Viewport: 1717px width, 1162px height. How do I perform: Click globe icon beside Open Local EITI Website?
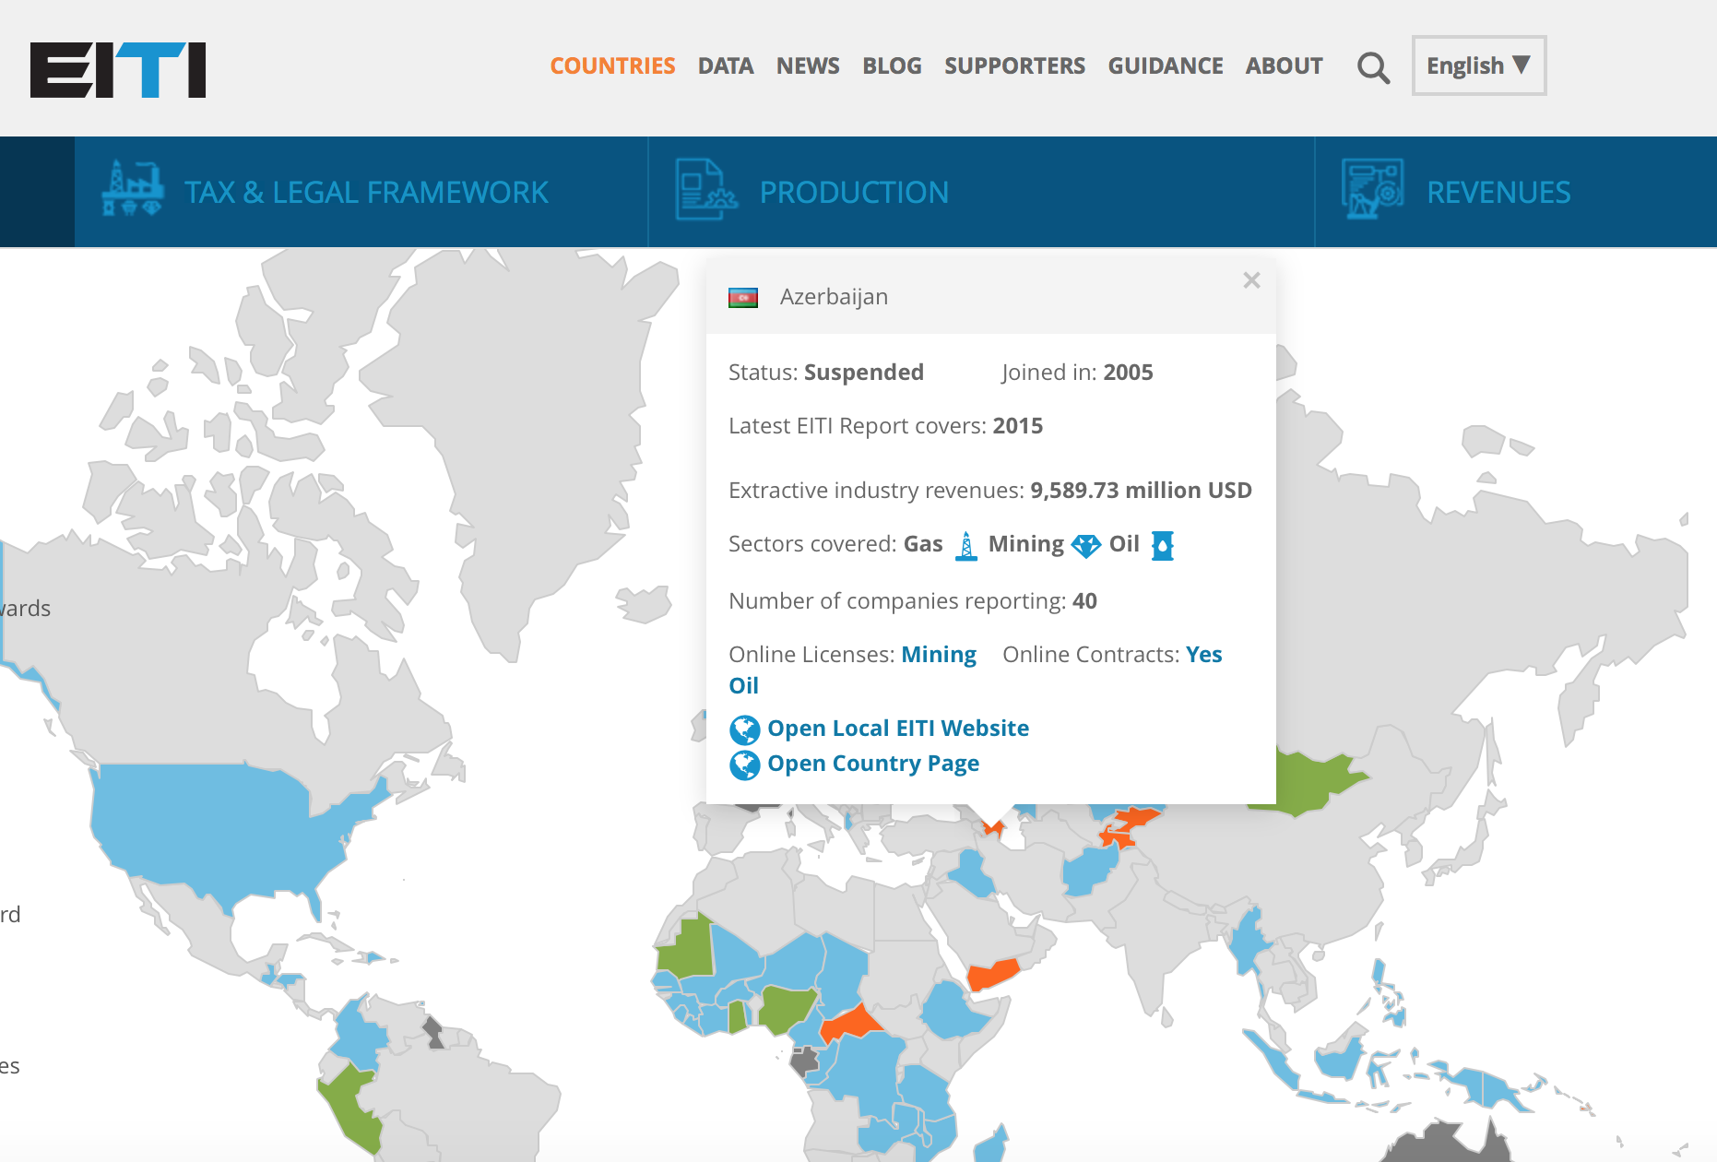click(745, 729)
